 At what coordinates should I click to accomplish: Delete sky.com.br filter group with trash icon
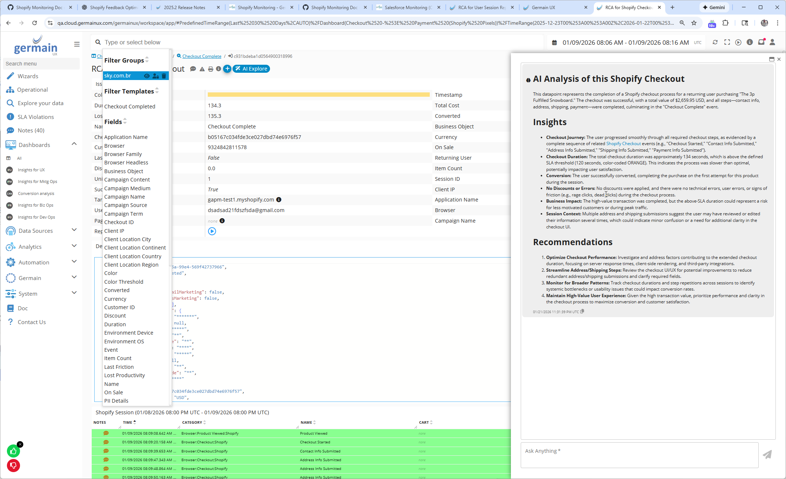164,76
